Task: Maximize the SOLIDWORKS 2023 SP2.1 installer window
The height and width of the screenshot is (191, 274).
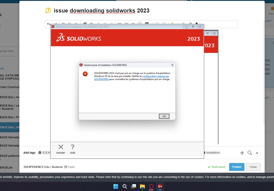Action: tap(193, 27)
